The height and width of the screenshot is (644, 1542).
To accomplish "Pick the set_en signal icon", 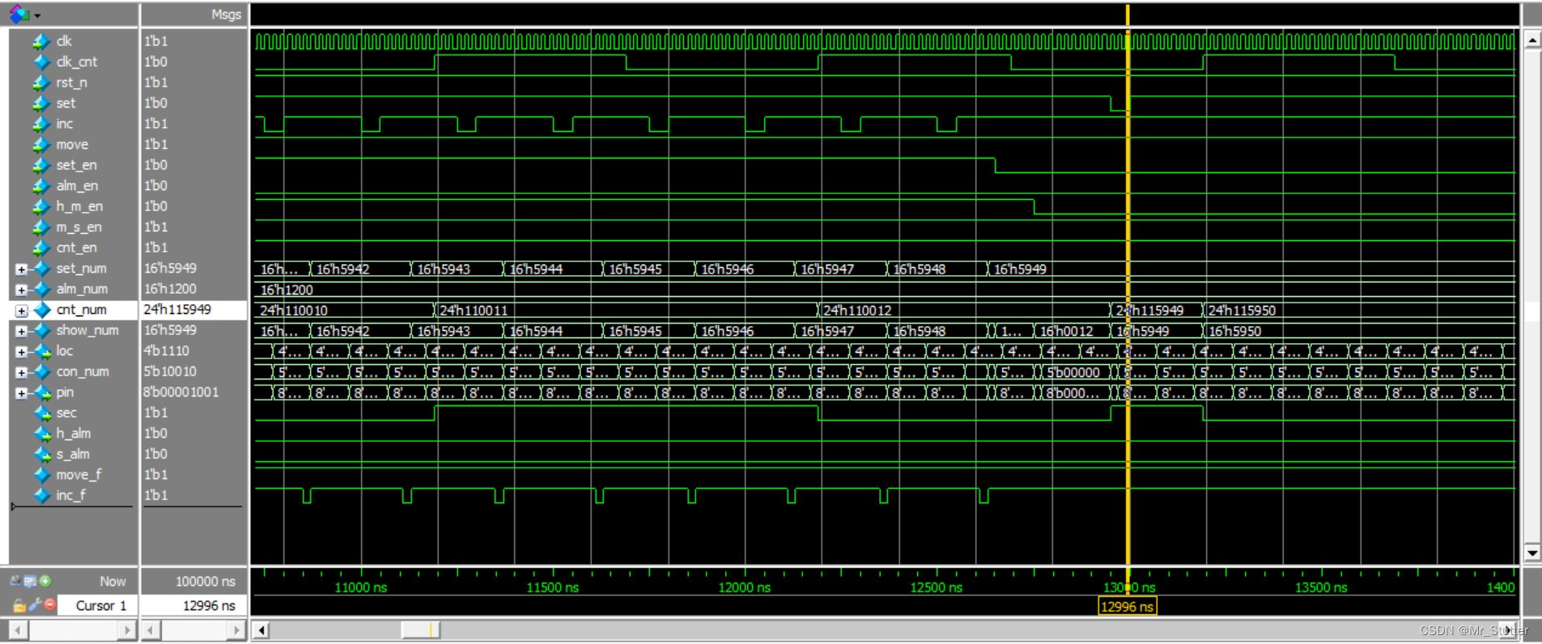I will pos(41,165).
